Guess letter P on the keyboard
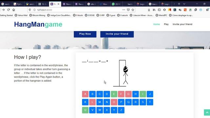 (x=121, y=102)
